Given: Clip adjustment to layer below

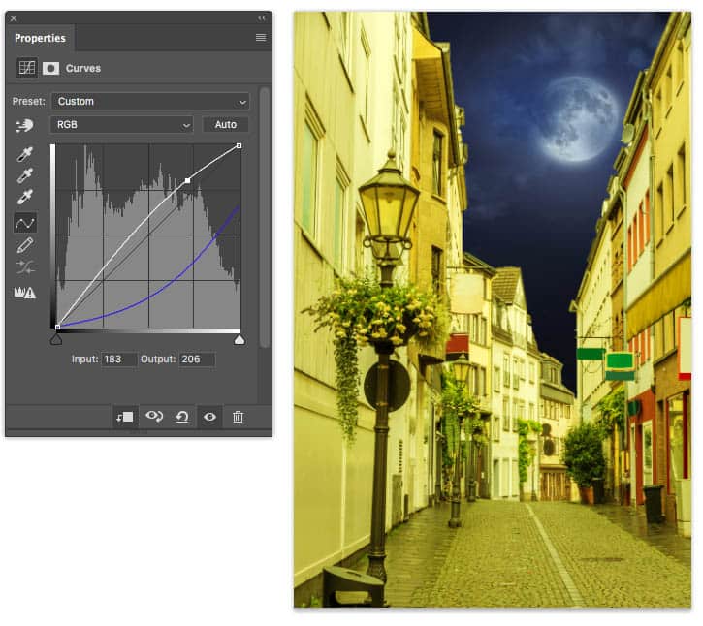Looking at the screenshot, I should tap(125, 418).
